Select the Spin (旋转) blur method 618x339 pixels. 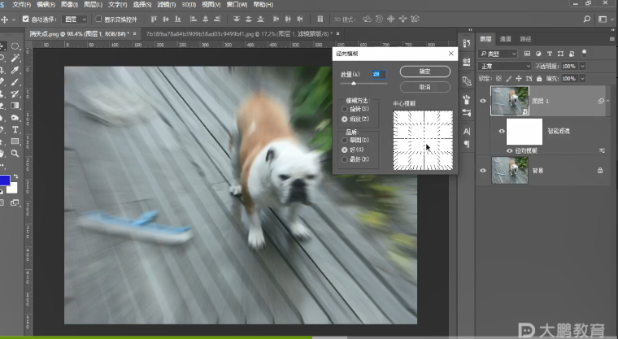[345, 108]
